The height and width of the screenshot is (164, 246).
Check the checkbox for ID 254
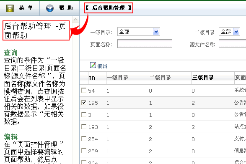[x=84, y=139]
